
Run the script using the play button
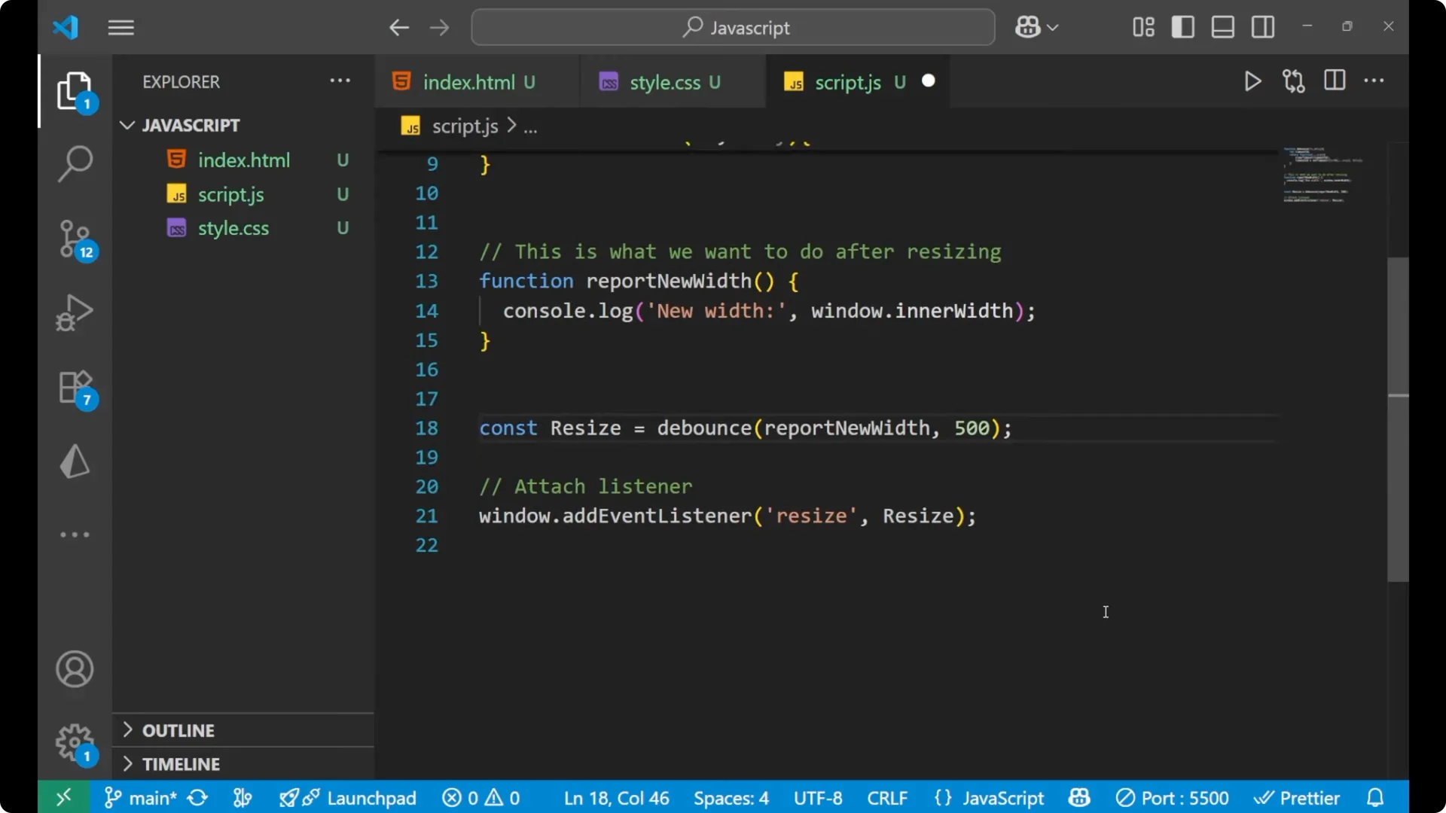coord(1252,81)
